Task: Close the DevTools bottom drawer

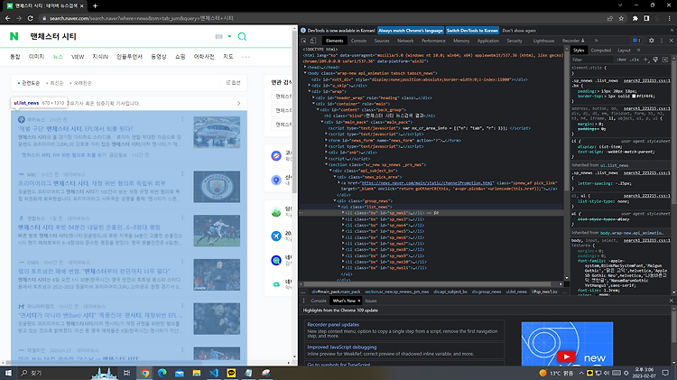Action: coord(672,301)
